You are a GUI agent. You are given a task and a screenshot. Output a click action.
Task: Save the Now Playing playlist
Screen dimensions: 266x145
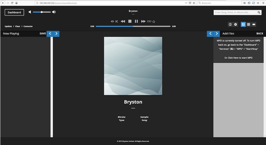43,34
